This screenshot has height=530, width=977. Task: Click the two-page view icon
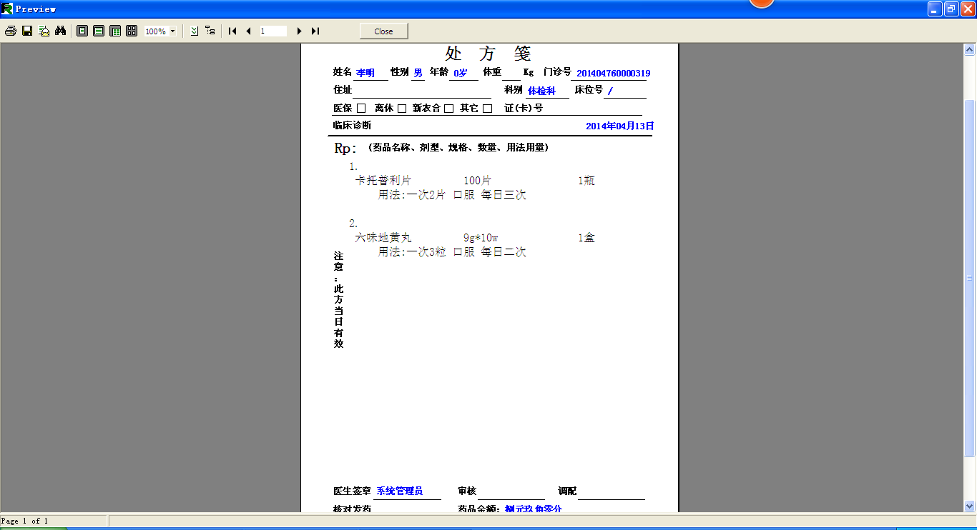[x=115, y=31]
